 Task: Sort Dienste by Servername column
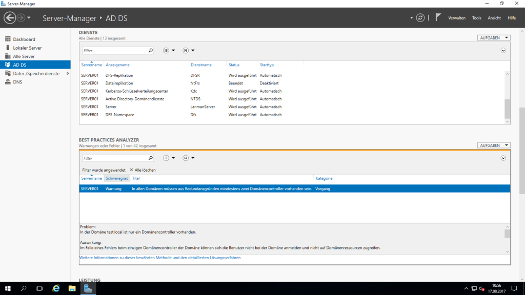pos(91,65)
